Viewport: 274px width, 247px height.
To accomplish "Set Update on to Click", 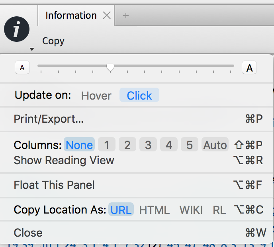I will [x=139, y=95].
